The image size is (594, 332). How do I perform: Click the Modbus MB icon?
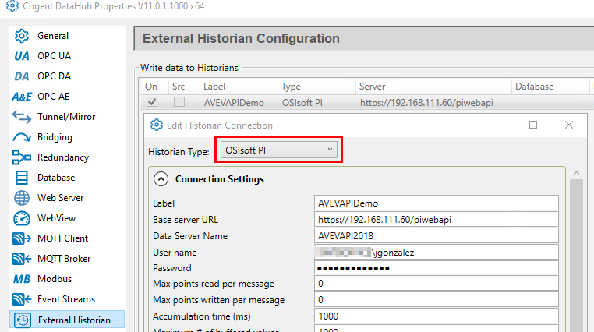(22, 279)
